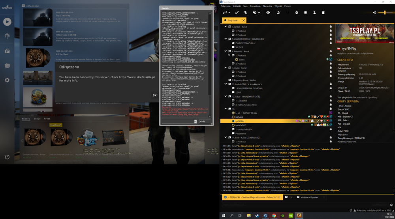Open the Narzędzia menu in TeamSpeak
The height and width of the screenshot is (219, 395).
click(x=267, y=6)
